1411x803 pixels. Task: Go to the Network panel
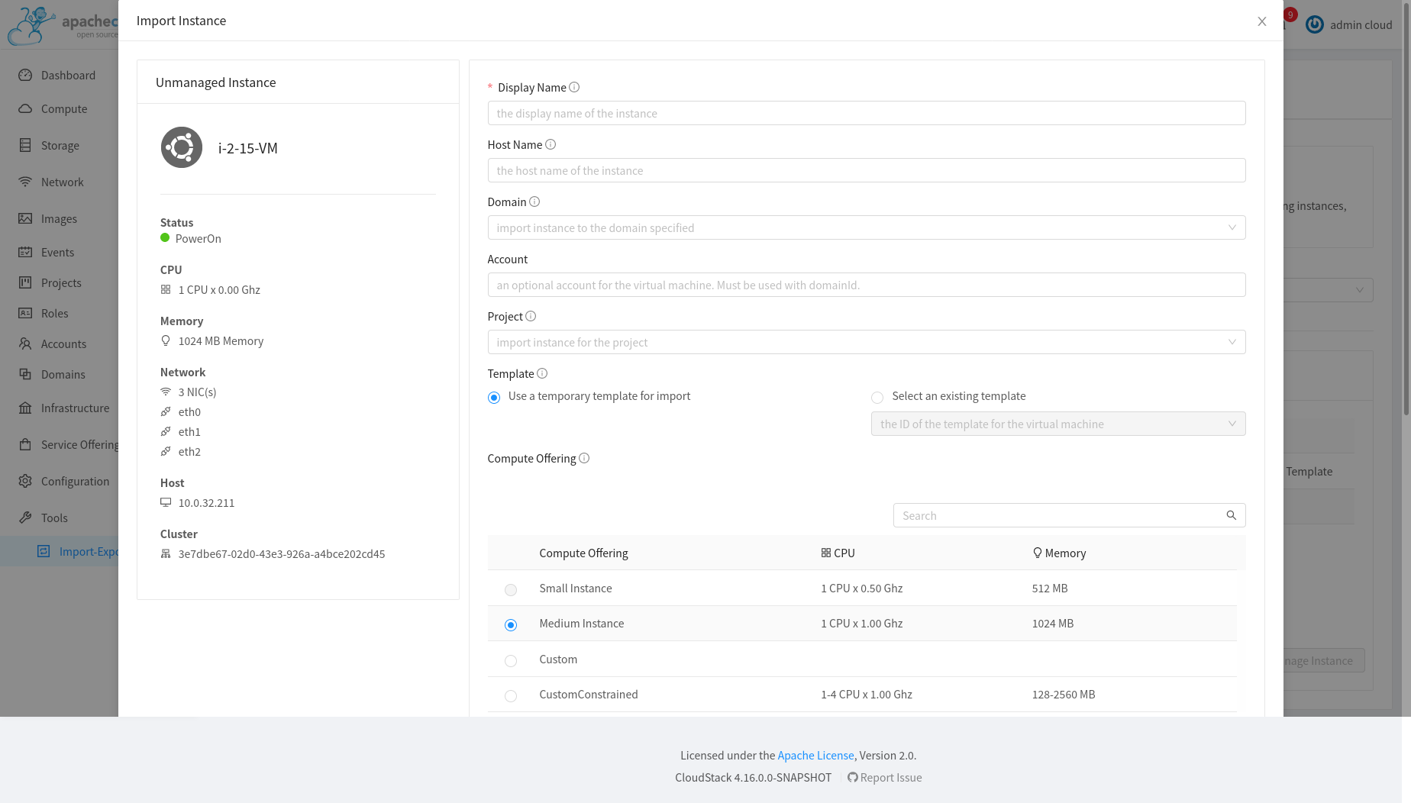63,182
